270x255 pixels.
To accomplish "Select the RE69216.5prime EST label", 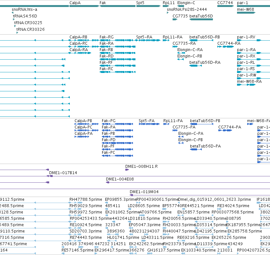I will [193, 238].
